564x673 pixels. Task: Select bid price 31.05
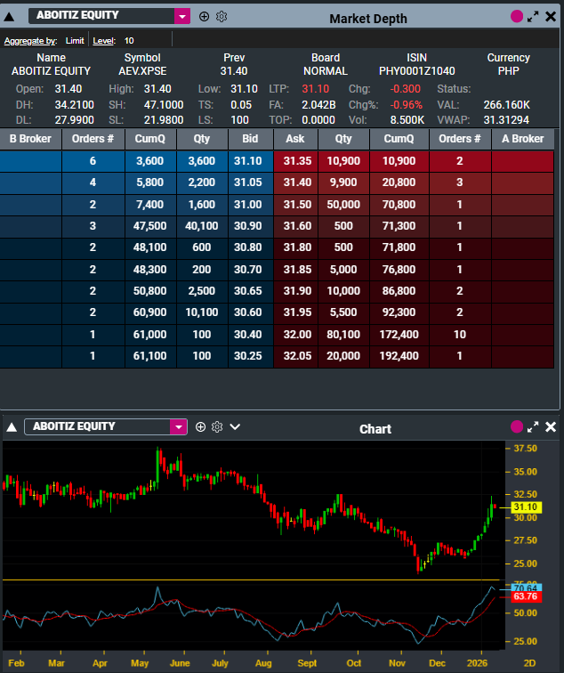(x=248, y=182)
